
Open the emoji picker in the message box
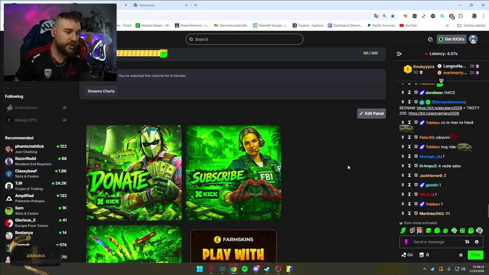[x=476, y=242]
